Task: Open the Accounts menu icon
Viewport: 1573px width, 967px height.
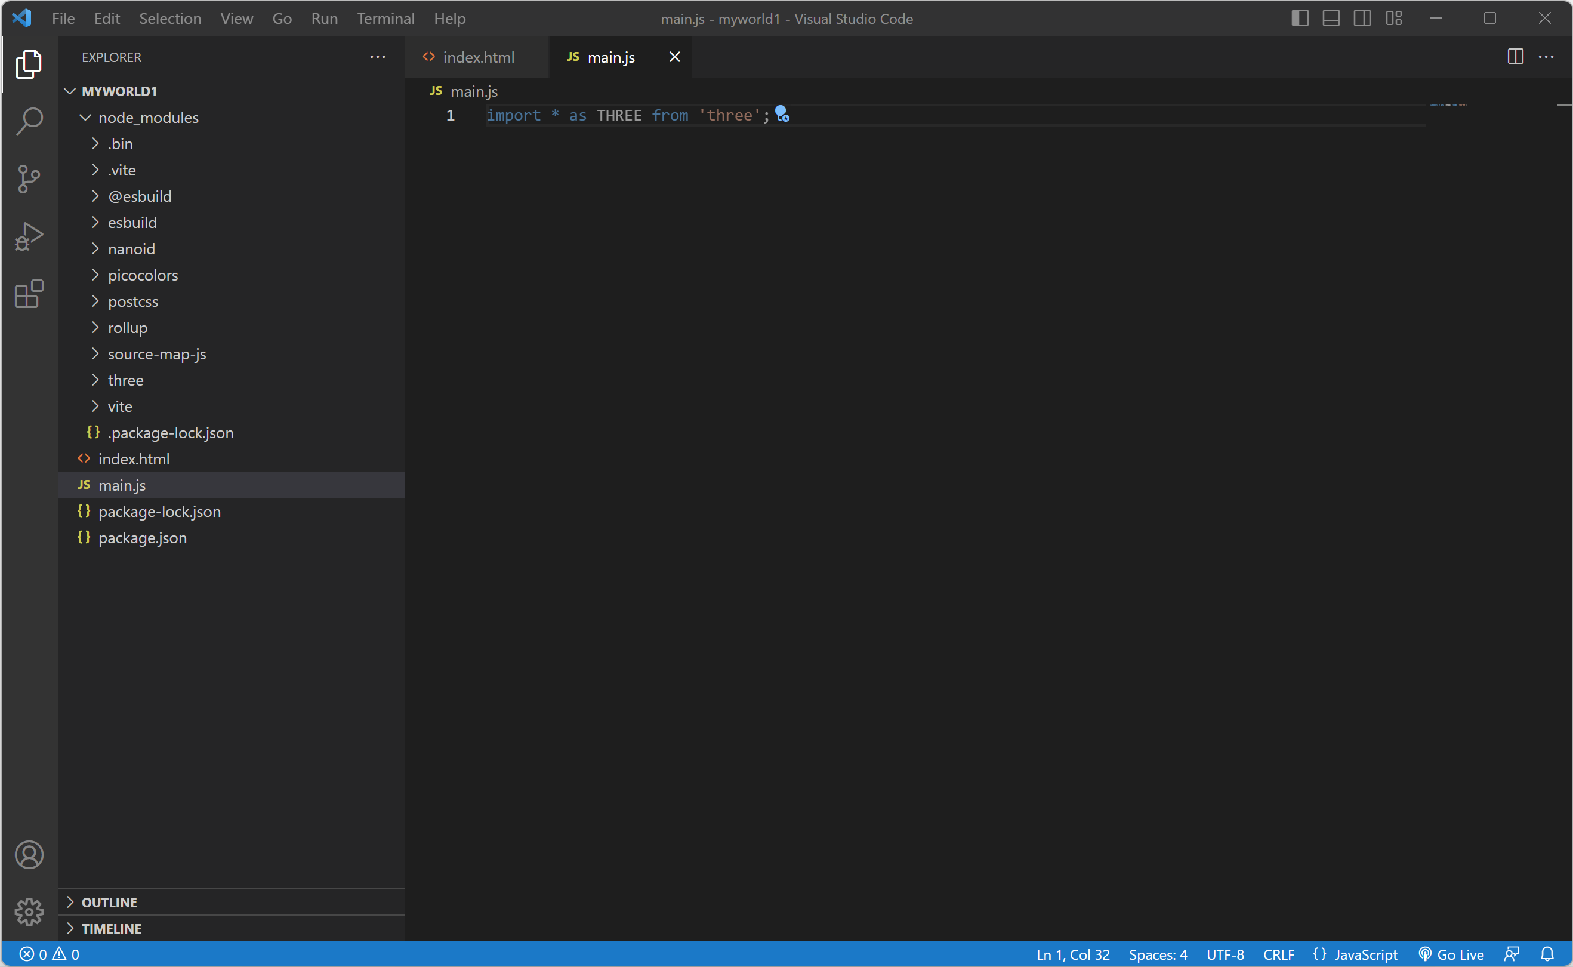Action: pyautogui.click(x=29, y=855)
